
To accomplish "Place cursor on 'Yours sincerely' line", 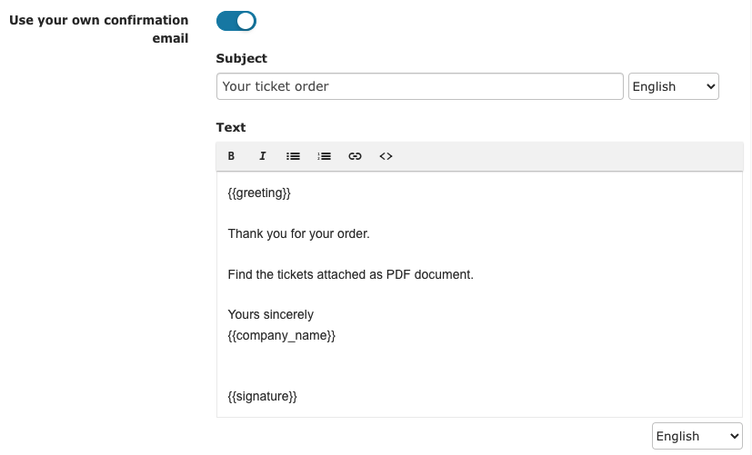I will [x=270, y=314].
